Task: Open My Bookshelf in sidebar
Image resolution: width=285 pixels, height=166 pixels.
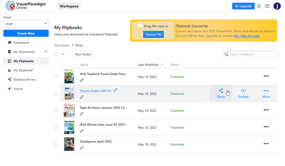Action: click(23, 70)
